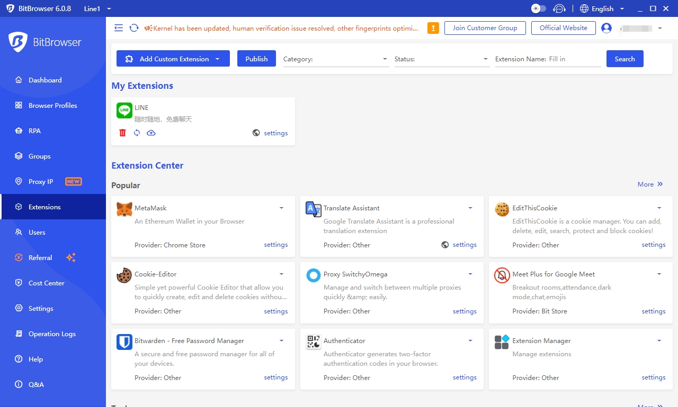Select Referral in the sidebar
This screenshot has height=407, width=678.
53,258
